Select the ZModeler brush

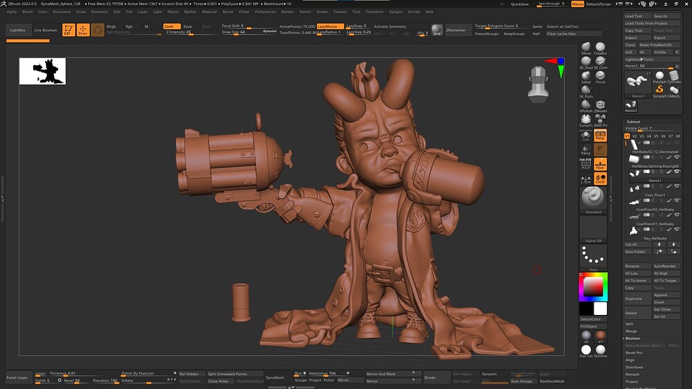coord(600,106)
